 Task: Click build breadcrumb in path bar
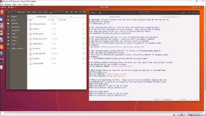34,12
